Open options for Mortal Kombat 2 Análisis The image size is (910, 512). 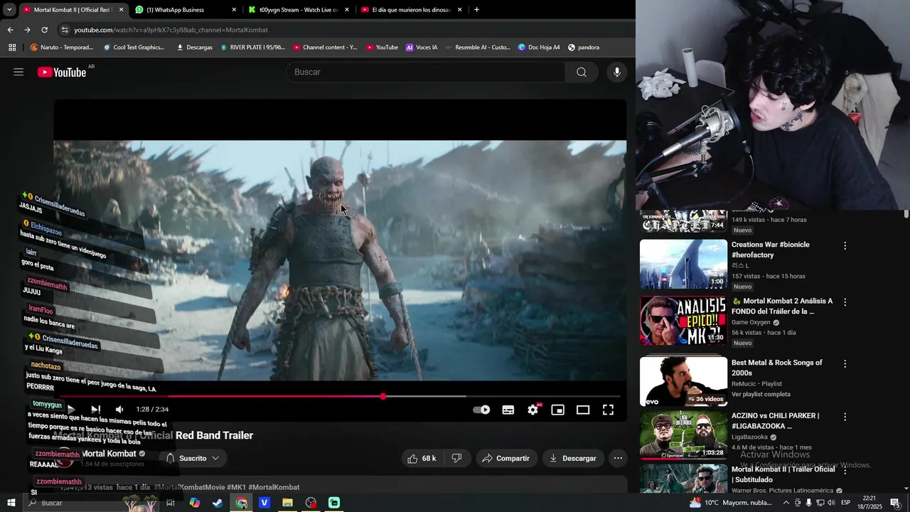click(x=845, y=302)
